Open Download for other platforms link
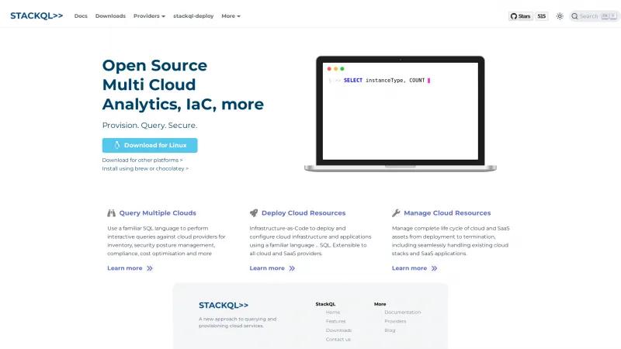The width and height of the screenshot is (621, 349). point(142,160)
